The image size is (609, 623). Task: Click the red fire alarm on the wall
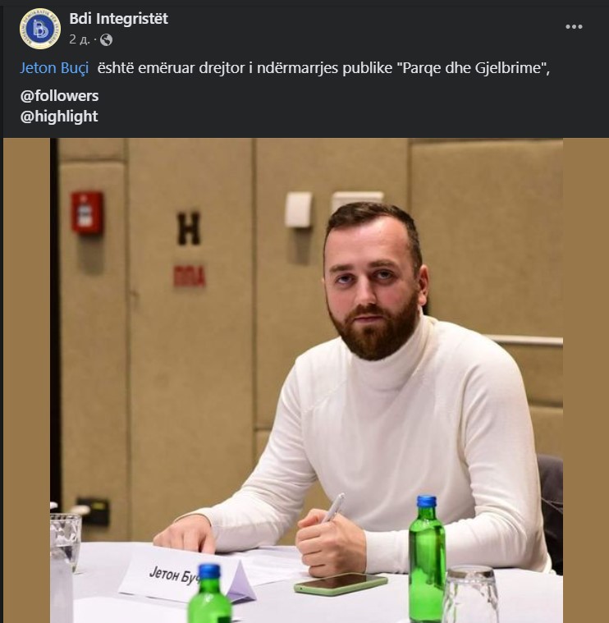pos(87,213)
